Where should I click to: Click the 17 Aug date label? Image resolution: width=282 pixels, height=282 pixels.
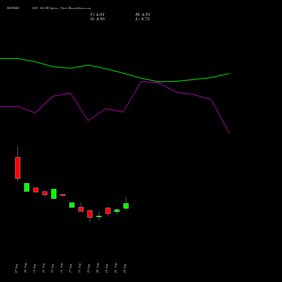click(x=70, y=268)
